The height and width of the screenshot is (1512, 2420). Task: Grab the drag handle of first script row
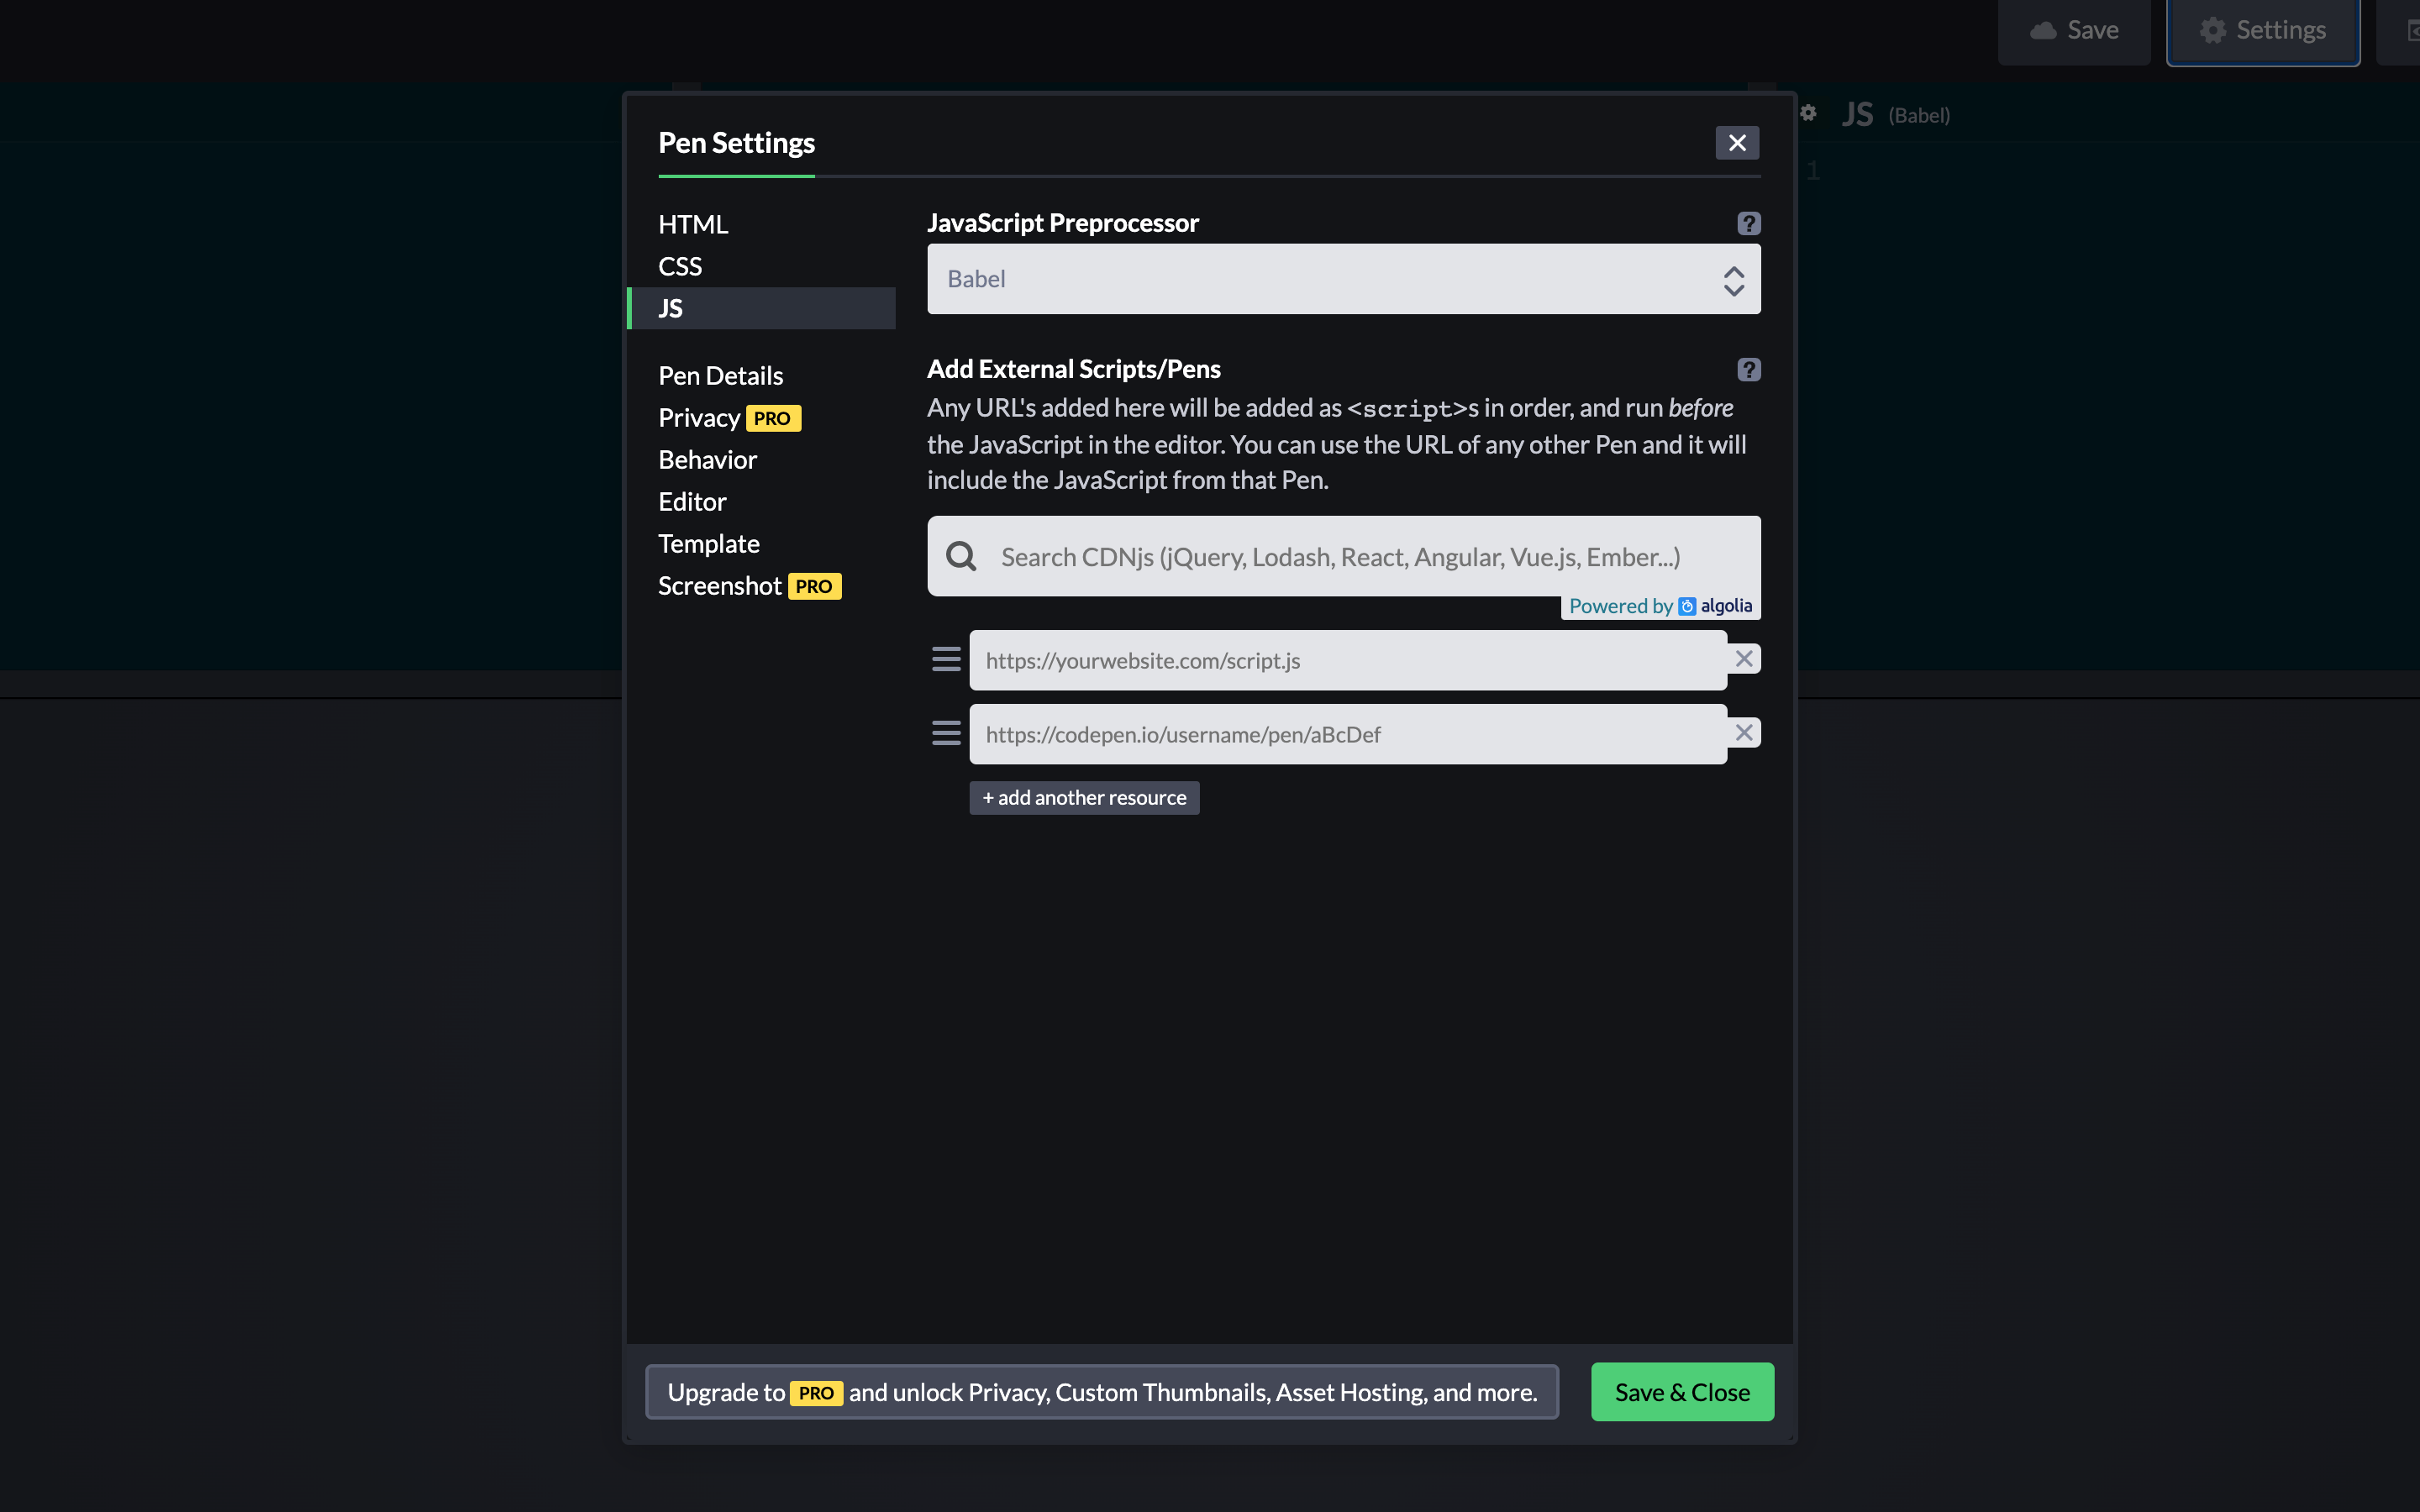coord(946,659)
